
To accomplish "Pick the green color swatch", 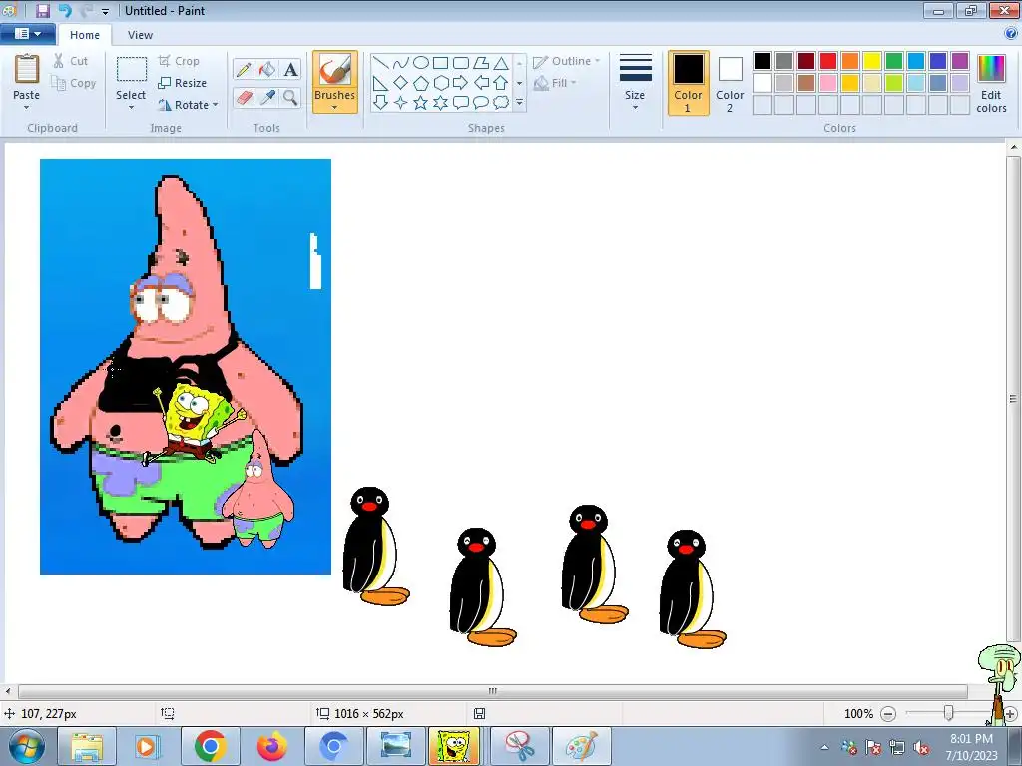I will [894, 61].
